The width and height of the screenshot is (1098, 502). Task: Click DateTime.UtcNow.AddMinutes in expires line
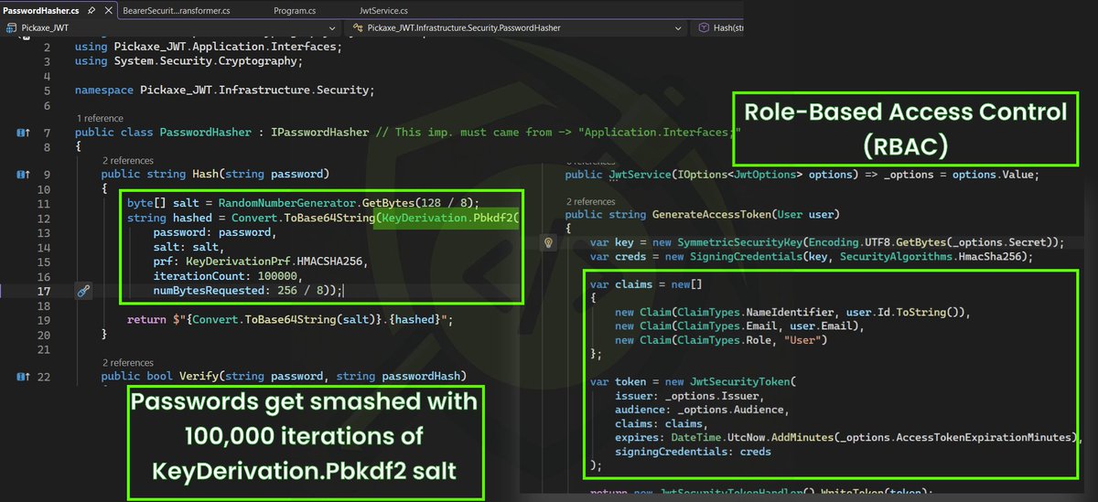(755, 437)
